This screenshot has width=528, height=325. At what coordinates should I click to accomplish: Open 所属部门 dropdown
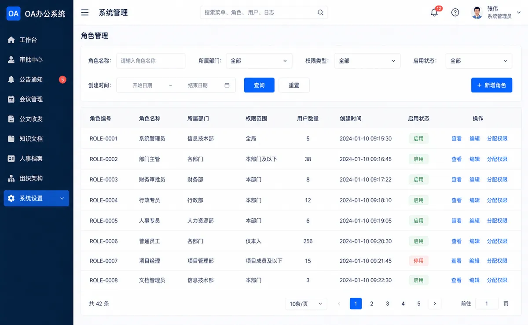tap(259, 61)
